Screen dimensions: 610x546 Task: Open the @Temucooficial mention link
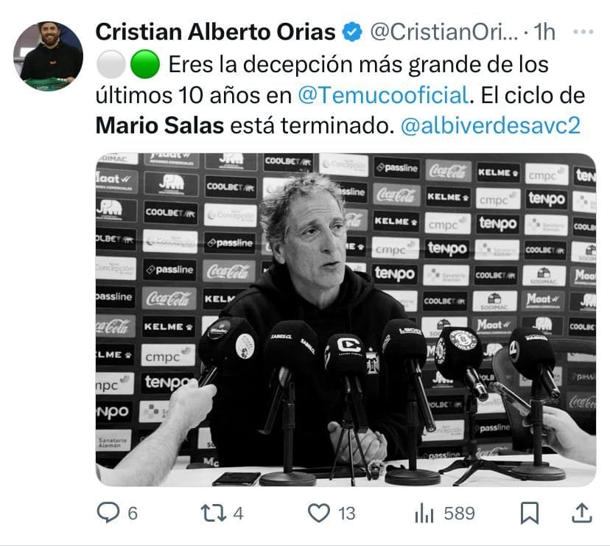coord(383,95)
